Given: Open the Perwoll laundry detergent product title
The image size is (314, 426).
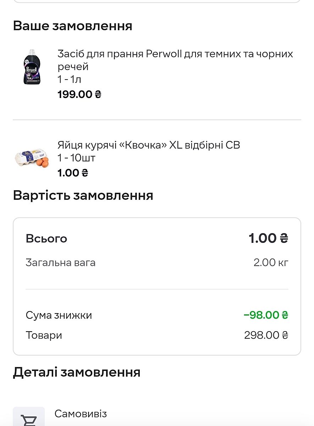Looking at the screenshot, I should (x=175, y=60).
